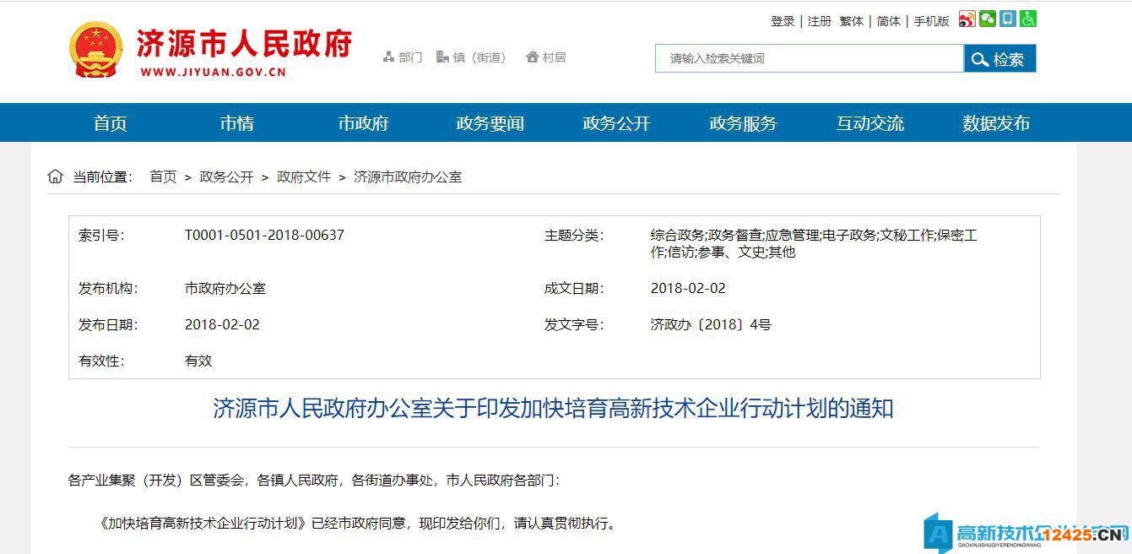Click the 发布日期 value 2018-02-02
The width and height of the screenshot is (1132, 554).
(x=222, y=324)
